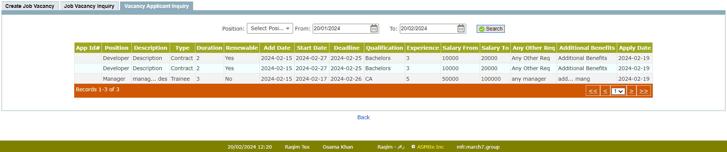Viewport: 727px width, 152px height.
Task: Click the small icon beside ASMIte Inc
Action: click(413, 147)
